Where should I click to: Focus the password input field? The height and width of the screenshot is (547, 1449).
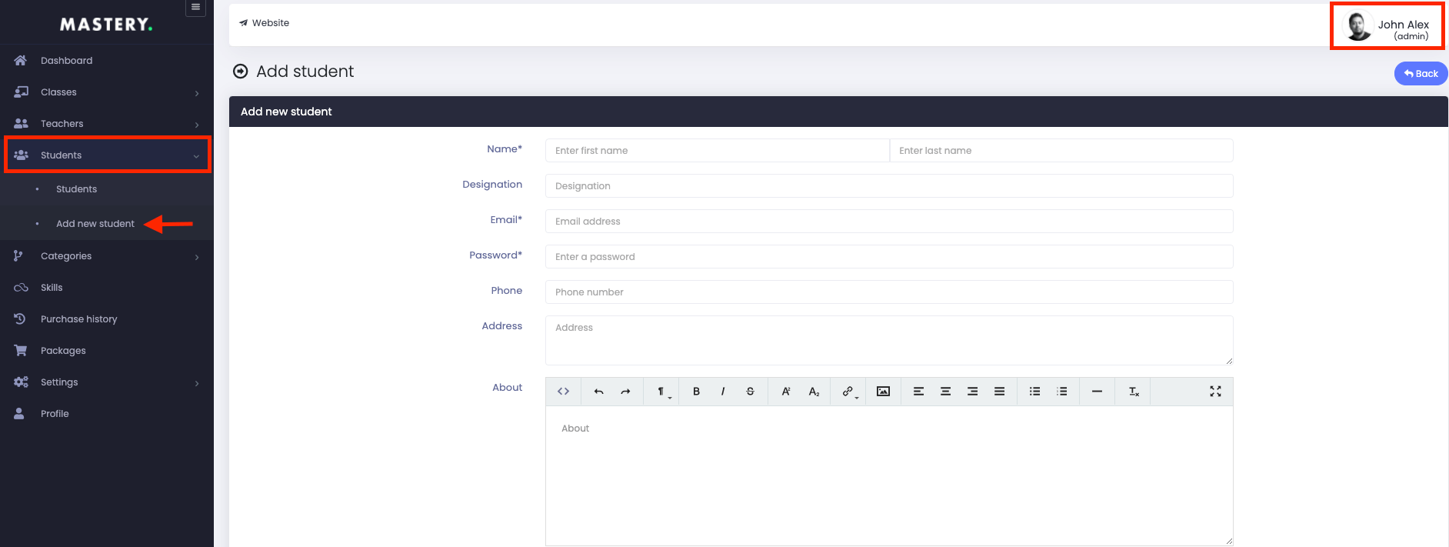click(889, 257)
